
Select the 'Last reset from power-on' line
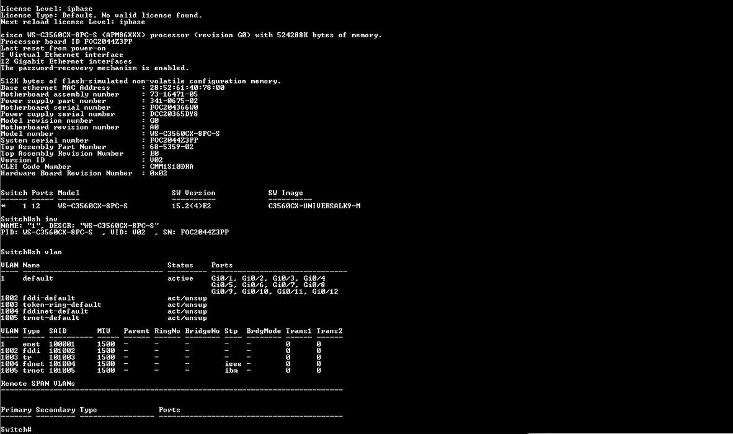click(53, 48)
